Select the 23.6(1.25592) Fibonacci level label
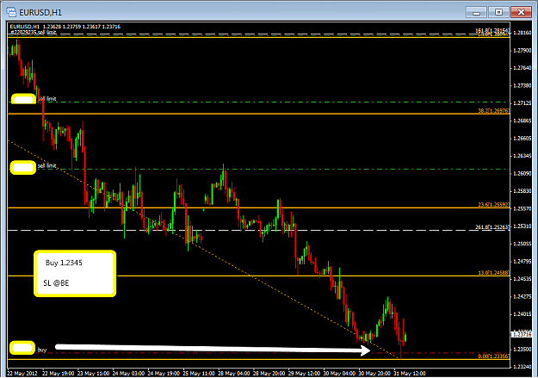This screenshot has height=378, width=538. click(x=494, y=205)
